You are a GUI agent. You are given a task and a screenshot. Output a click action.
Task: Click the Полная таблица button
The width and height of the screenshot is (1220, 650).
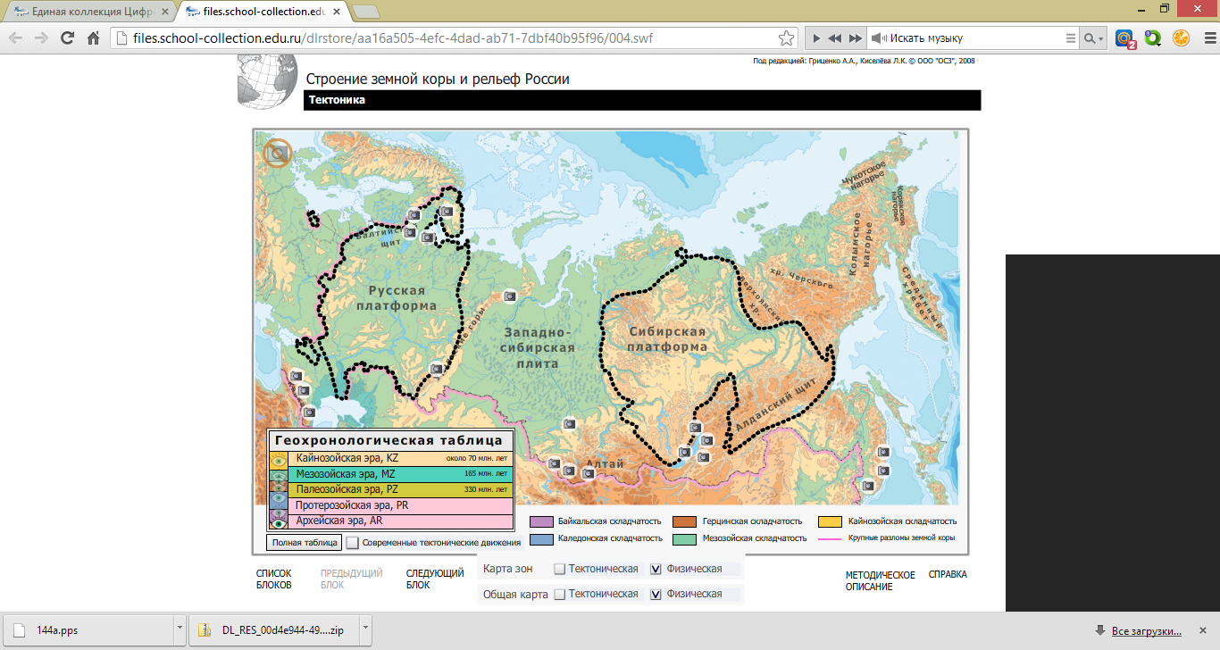pos(304,542)
